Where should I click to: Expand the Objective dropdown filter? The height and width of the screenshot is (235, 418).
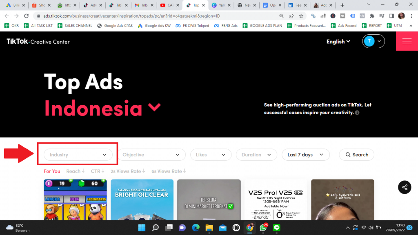click(x=151, y=155)
